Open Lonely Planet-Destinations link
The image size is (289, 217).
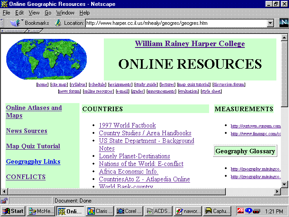point(135,156)
